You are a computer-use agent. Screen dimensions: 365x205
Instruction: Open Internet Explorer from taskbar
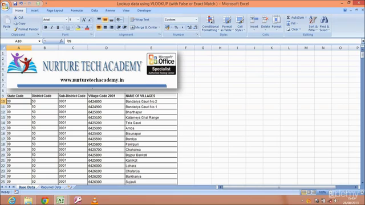11,200
